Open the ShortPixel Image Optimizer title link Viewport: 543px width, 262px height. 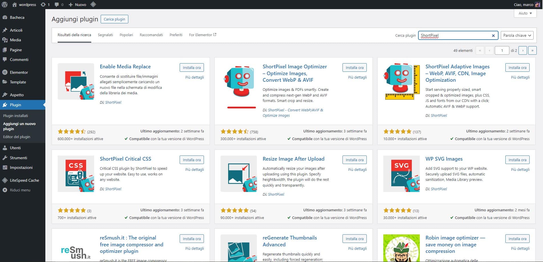pyautogui.click(x=295, y=73)
